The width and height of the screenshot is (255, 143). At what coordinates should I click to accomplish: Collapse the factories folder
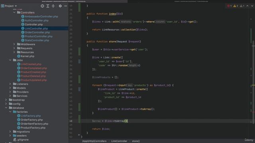click(10, 112)
